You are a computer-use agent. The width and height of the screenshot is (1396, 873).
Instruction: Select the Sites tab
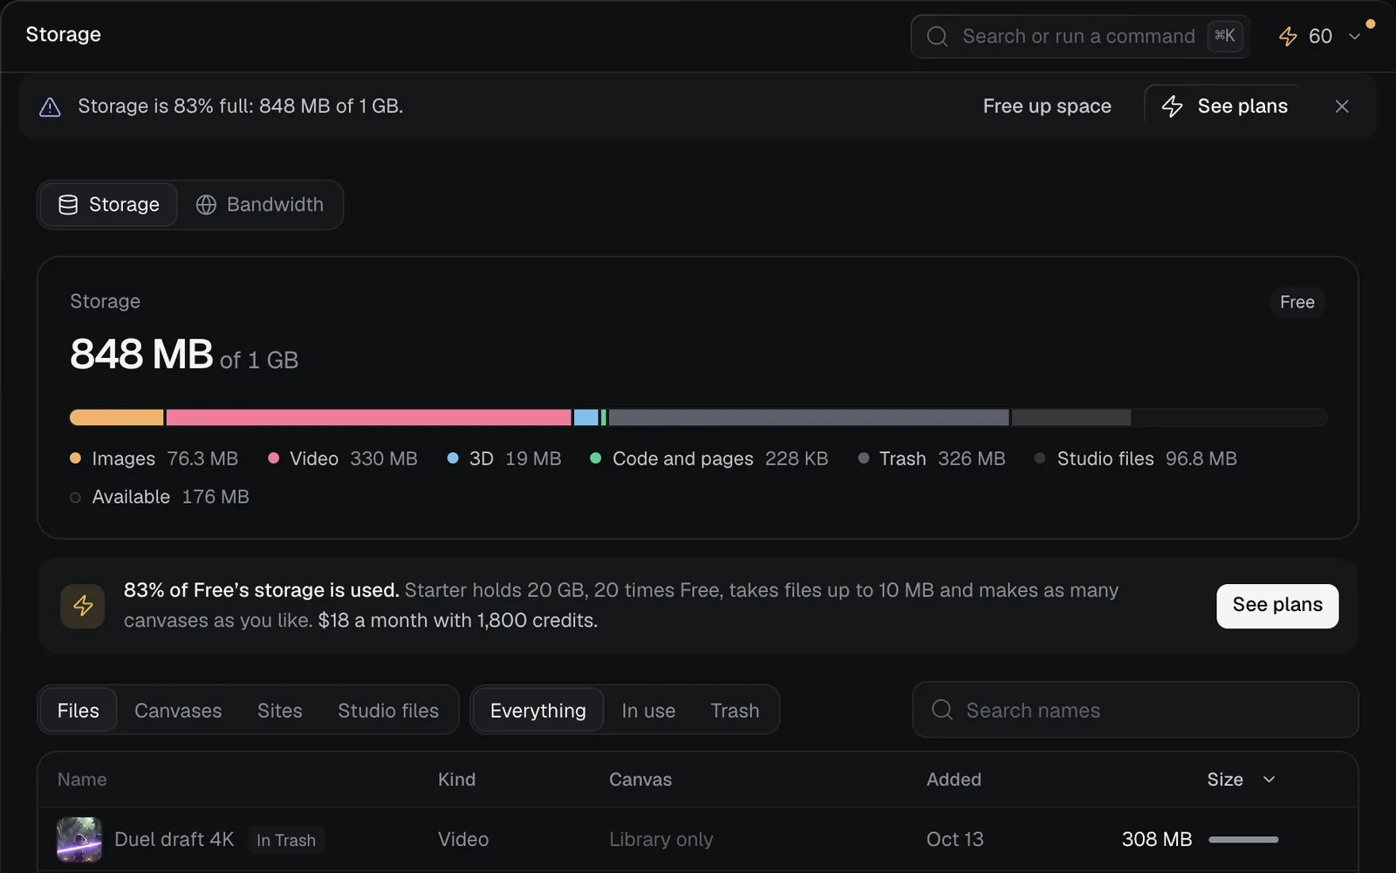tap(280, 711)
